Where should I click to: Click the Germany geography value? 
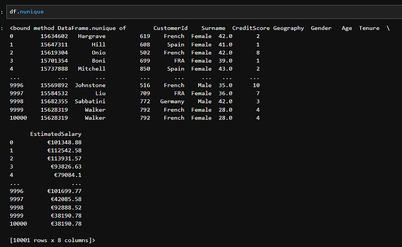click(x=172, y=101)
